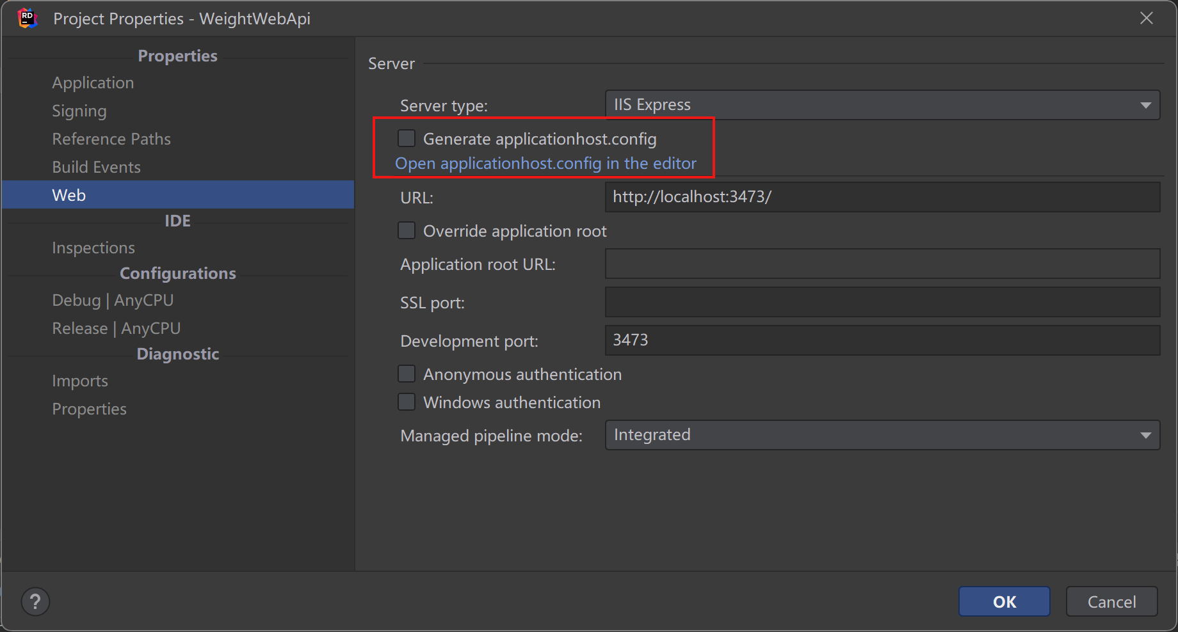
Task: Open the Managed pipeline mode dropdown
Action: click(x=882, y=435)
